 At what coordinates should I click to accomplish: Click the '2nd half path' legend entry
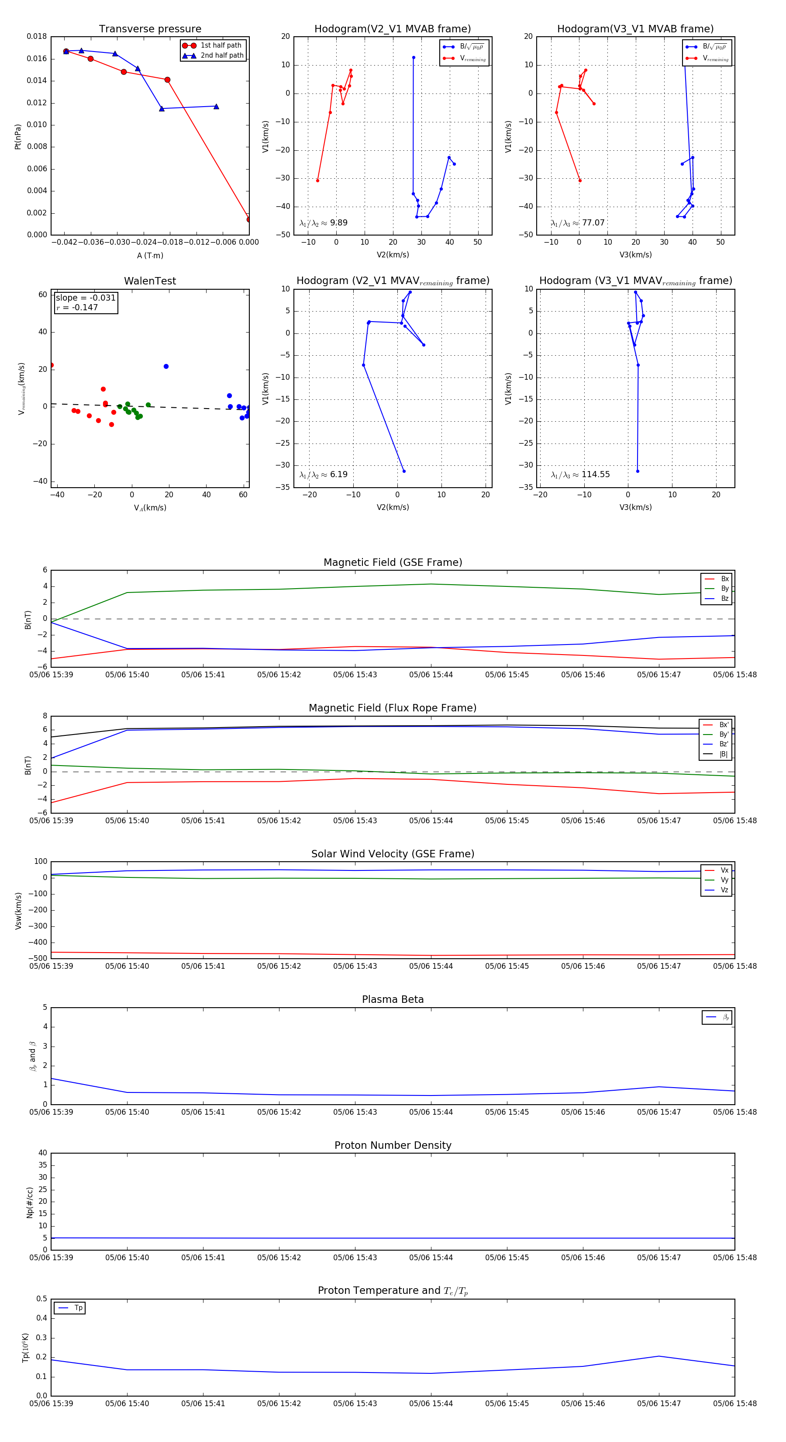click(x=213, y=55)
